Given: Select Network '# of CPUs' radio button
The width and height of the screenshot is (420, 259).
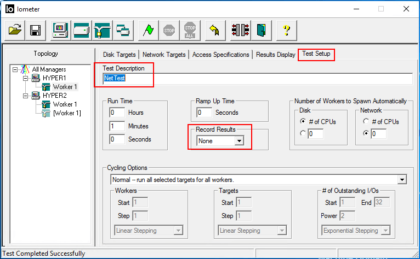Looking at the screenshot, I should click(x=366, y=121).
